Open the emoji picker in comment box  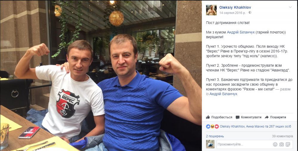275,144
